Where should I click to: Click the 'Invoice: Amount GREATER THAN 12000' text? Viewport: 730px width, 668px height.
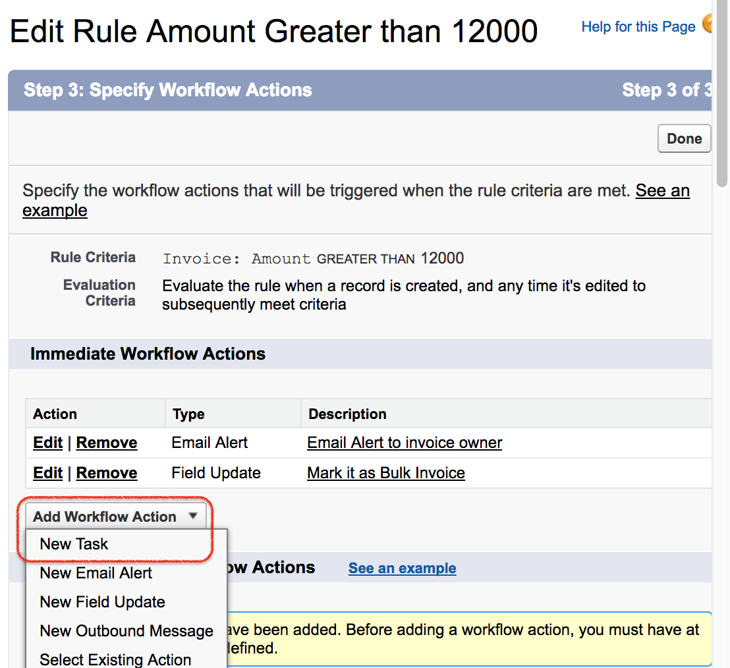pos(313,258)
